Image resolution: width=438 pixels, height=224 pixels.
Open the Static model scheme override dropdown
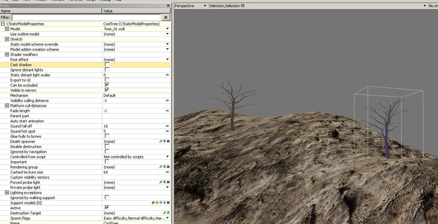point(167,44)
